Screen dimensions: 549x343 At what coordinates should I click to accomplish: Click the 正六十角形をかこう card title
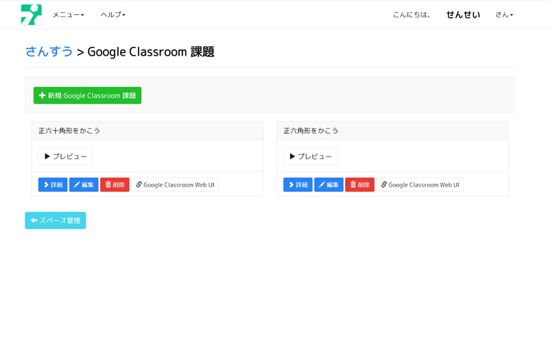69,131
